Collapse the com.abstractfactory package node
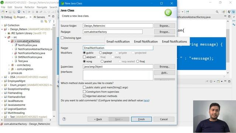Screen dimensions: 236x133 (x=9, y=41)
